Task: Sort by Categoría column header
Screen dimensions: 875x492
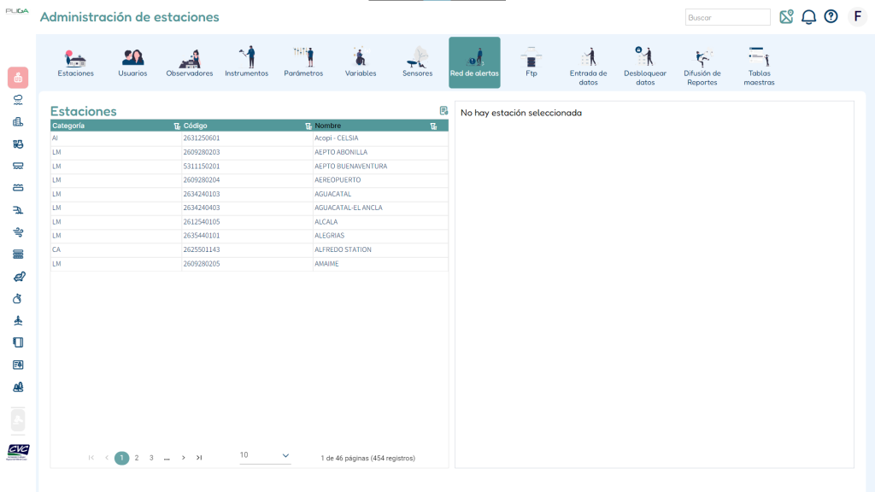Action: pos(68,126)
